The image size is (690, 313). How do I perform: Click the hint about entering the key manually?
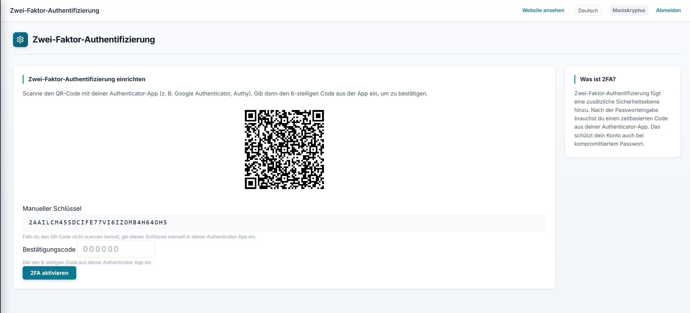[x=139, y=237]
